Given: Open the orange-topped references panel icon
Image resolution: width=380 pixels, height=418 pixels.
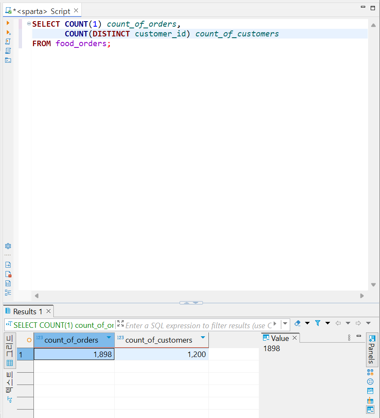Looking at the screenshot, I should (370, 400).
